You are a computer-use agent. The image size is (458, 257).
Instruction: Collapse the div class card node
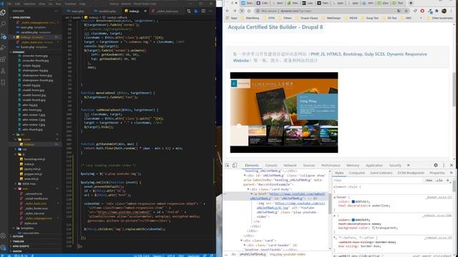[242, 241]
